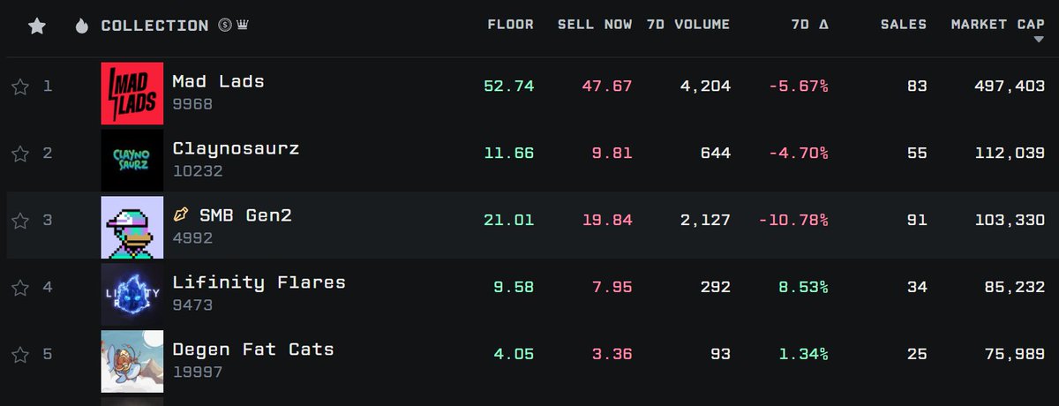
Task: Click the flame trending icon in header
Action: coord(82,26)
